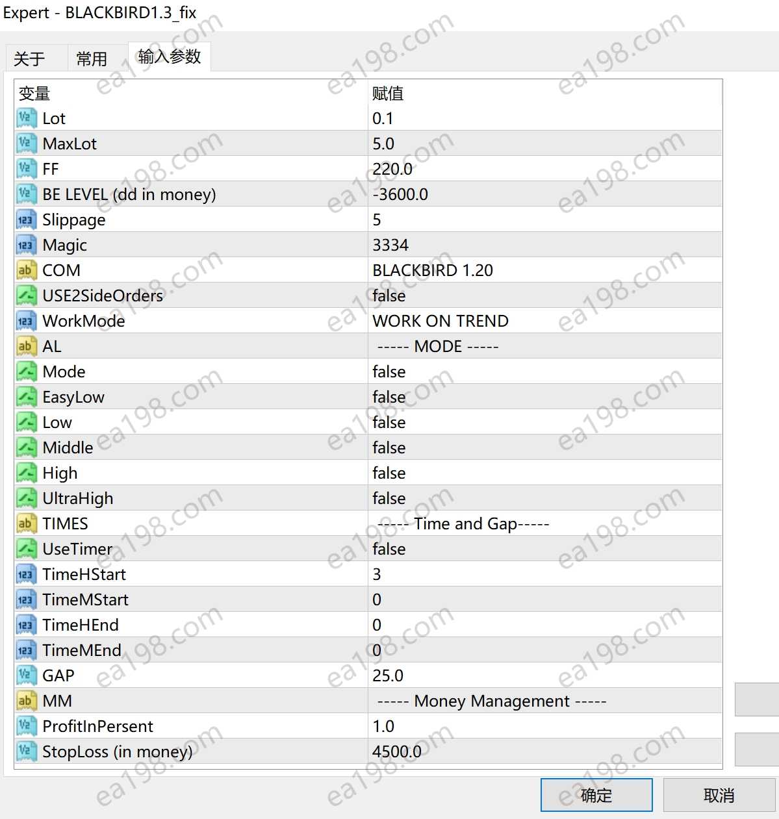
Task: Switch to the 常用 tab
Action: point(92,59)
